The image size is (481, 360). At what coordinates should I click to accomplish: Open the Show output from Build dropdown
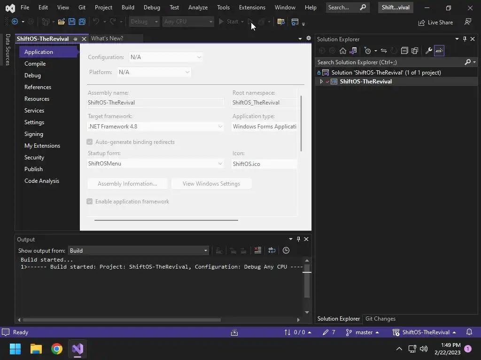click(139, 251)
